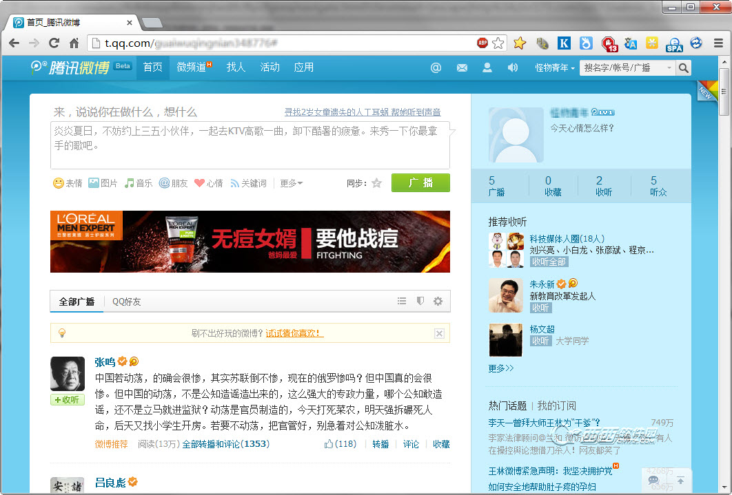Click the browser forward arrow

[34, 43]
